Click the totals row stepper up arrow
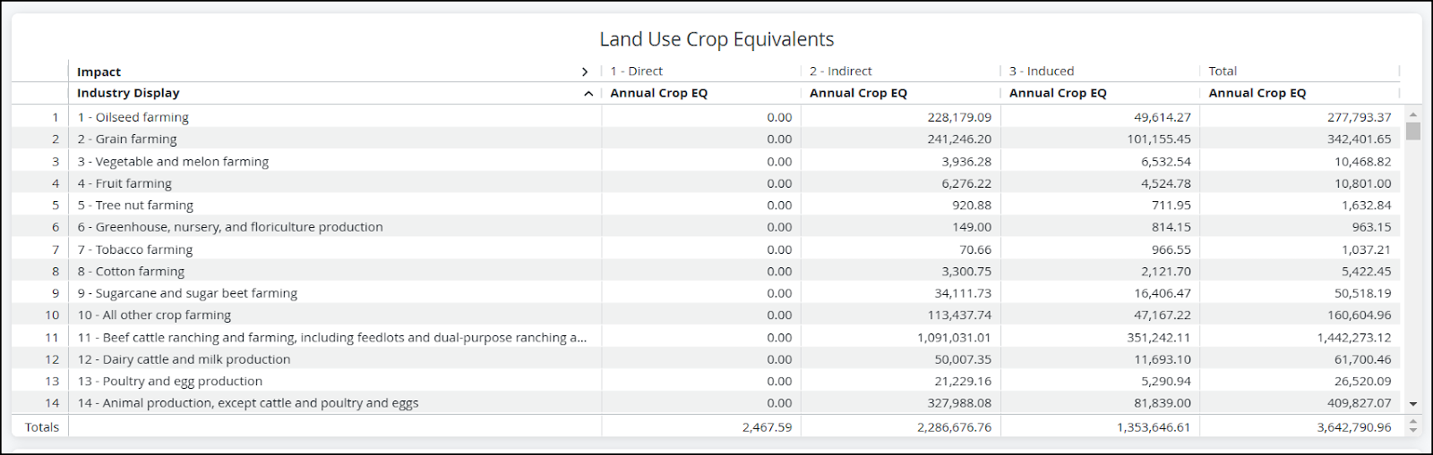Viewport: 1433px width, 455px height. (1413, 422)
